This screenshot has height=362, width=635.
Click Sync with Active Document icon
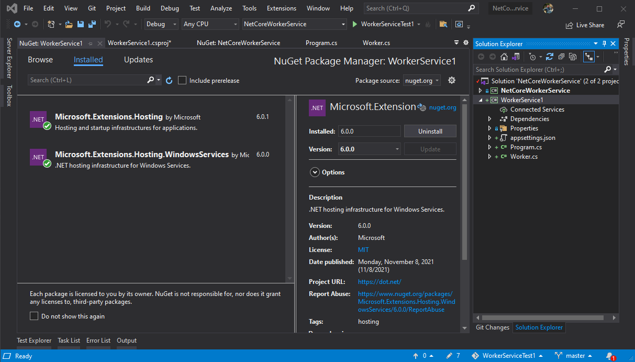[x=549, y=57]
